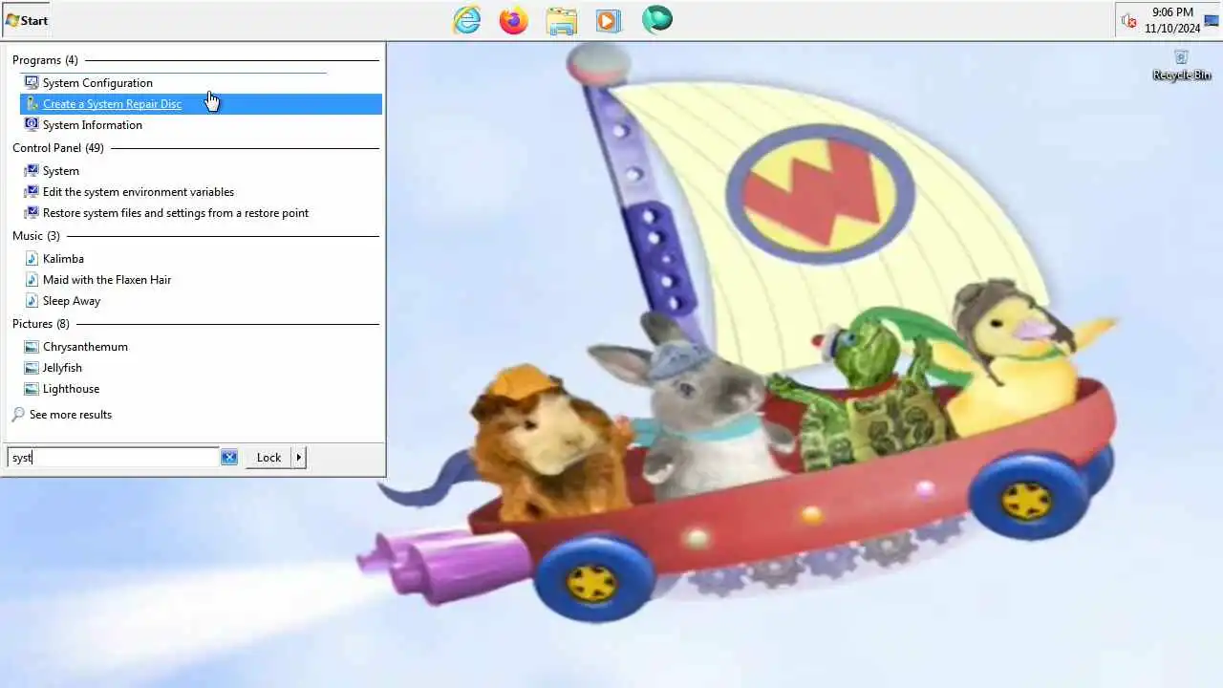
Task: Click the System Information icon
Action: click(32, 125)
